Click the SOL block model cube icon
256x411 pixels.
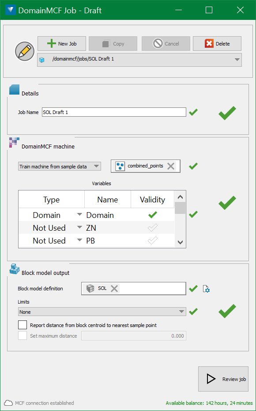pyautogui.click(x=90, y=289)
